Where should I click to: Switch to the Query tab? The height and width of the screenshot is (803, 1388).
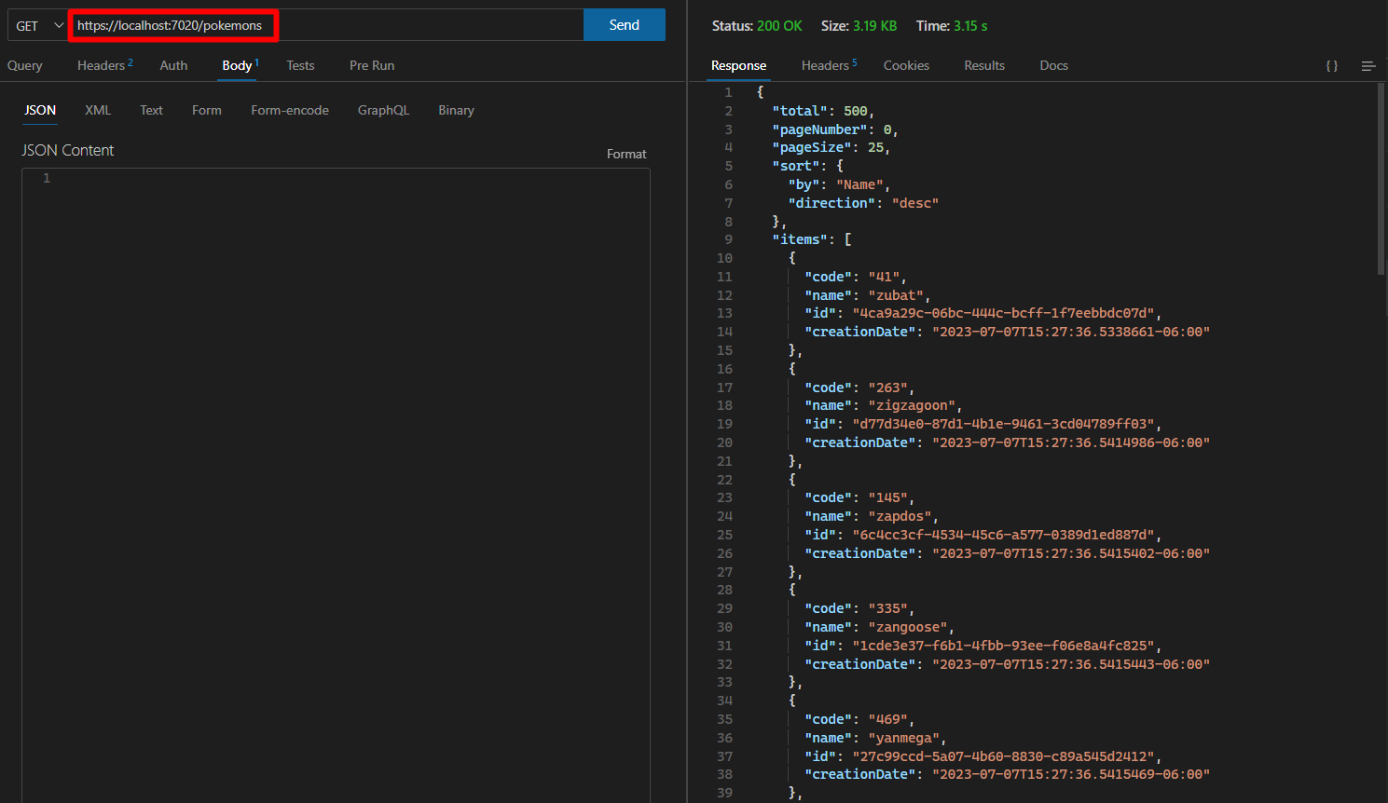click(x=25, y=66)
